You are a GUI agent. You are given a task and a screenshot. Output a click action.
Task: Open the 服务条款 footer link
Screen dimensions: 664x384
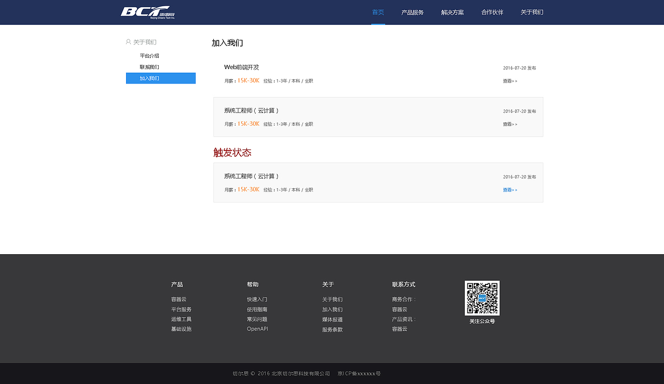pyautogui.click(x=332, y=329)
